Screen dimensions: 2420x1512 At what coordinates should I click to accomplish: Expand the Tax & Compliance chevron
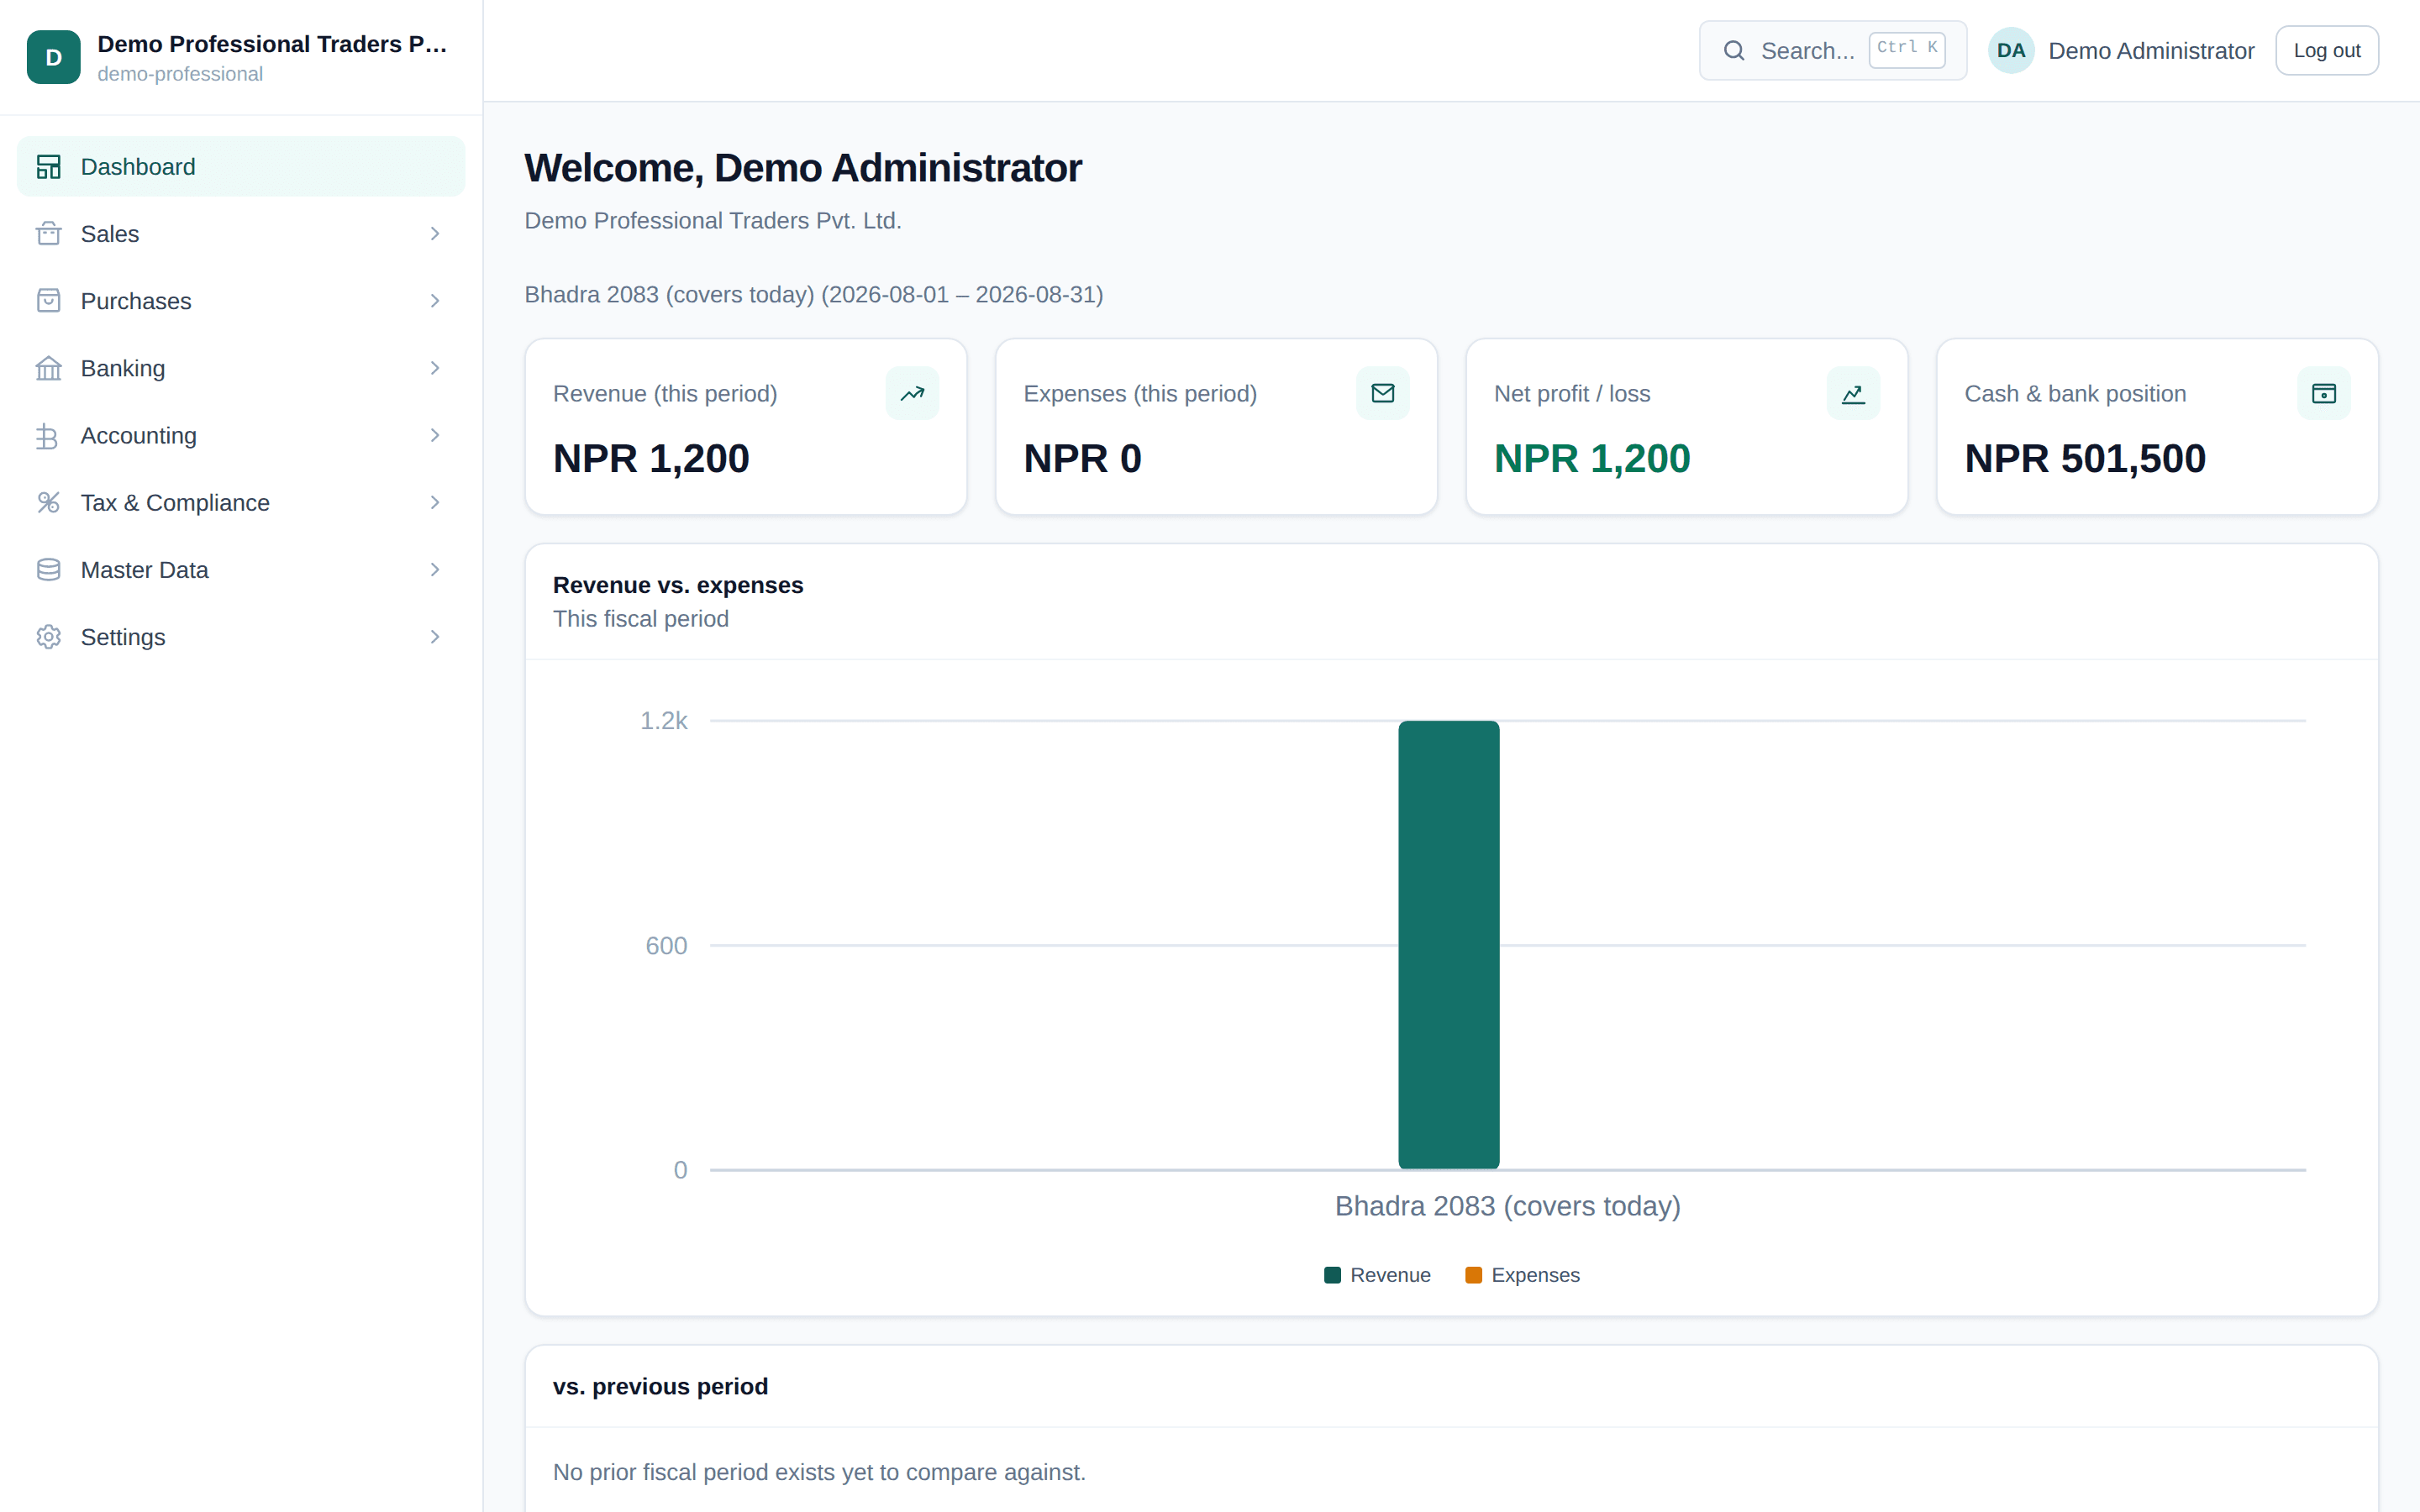click(x=435, y=503)
